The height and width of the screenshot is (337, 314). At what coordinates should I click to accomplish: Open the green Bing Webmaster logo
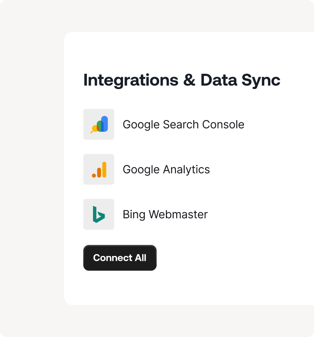pyautogui.click(x=99, y=214)
